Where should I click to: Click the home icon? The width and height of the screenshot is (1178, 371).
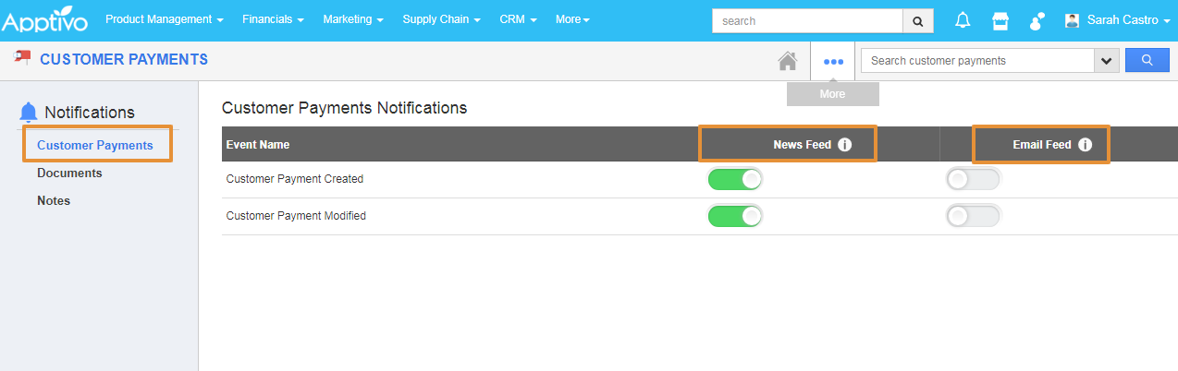tap(788, 61)
